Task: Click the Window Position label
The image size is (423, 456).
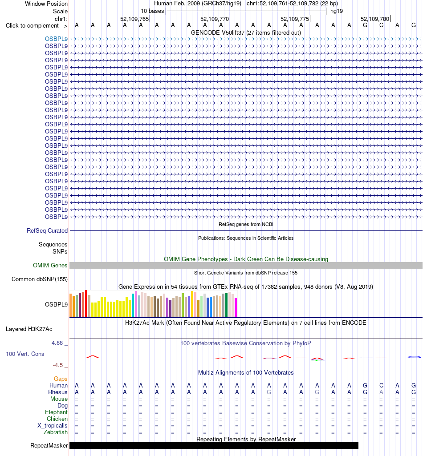Action: 46,4
